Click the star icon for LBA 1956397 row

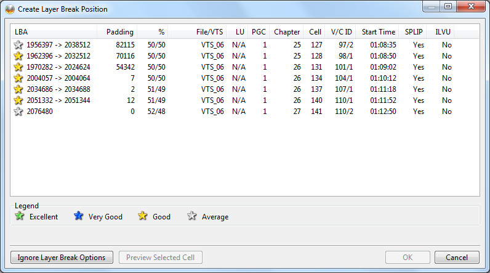click(18, 45)
